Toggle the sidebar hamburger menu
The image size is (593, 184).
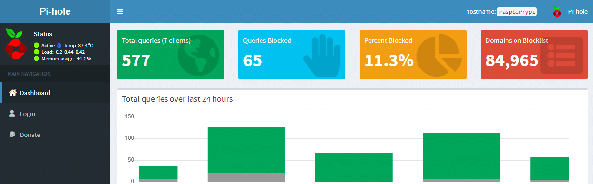pos(120,11)
